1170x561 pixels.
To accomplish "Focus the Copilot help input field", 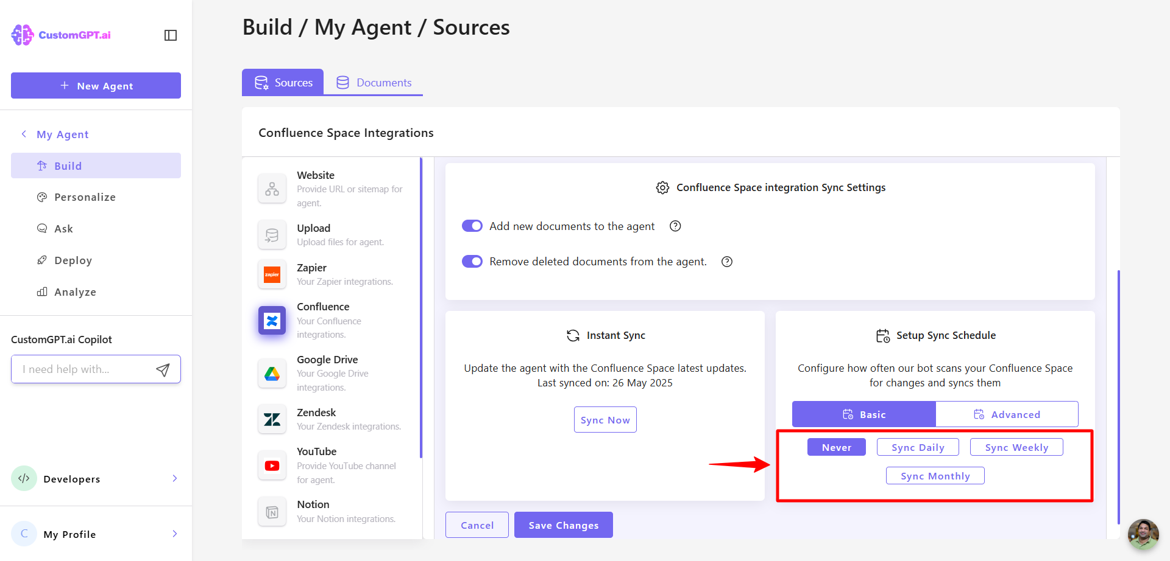I will 96,369.
